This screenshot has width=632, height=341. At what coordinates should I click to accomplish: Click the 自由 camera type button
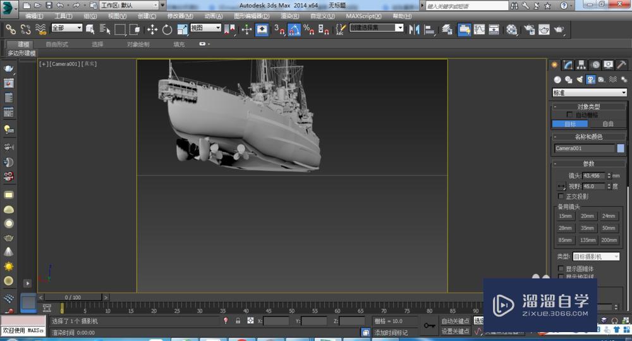(x=607, y=124)
